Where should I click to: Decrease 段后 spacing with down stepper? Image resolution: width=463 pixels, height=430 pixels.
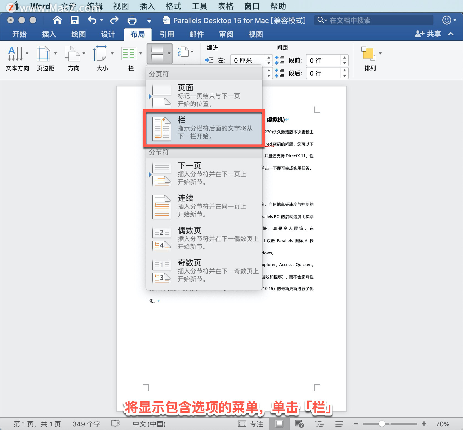point(345,76)
